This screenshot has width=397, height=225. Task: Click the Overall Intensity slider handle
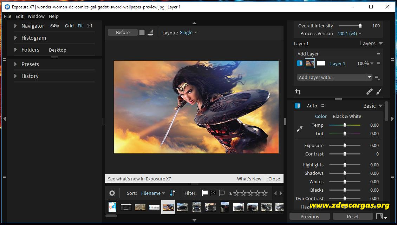click(x=360, y=26)
